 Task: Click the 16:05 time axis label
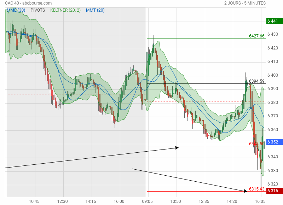[260, 201]
